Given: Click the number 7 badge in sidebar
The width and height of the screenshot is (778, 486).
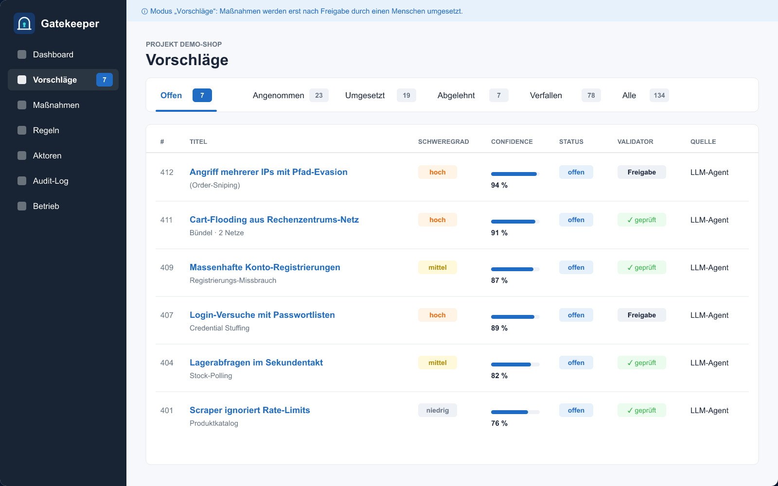Looking at the screenshot, I should [105, 80].
